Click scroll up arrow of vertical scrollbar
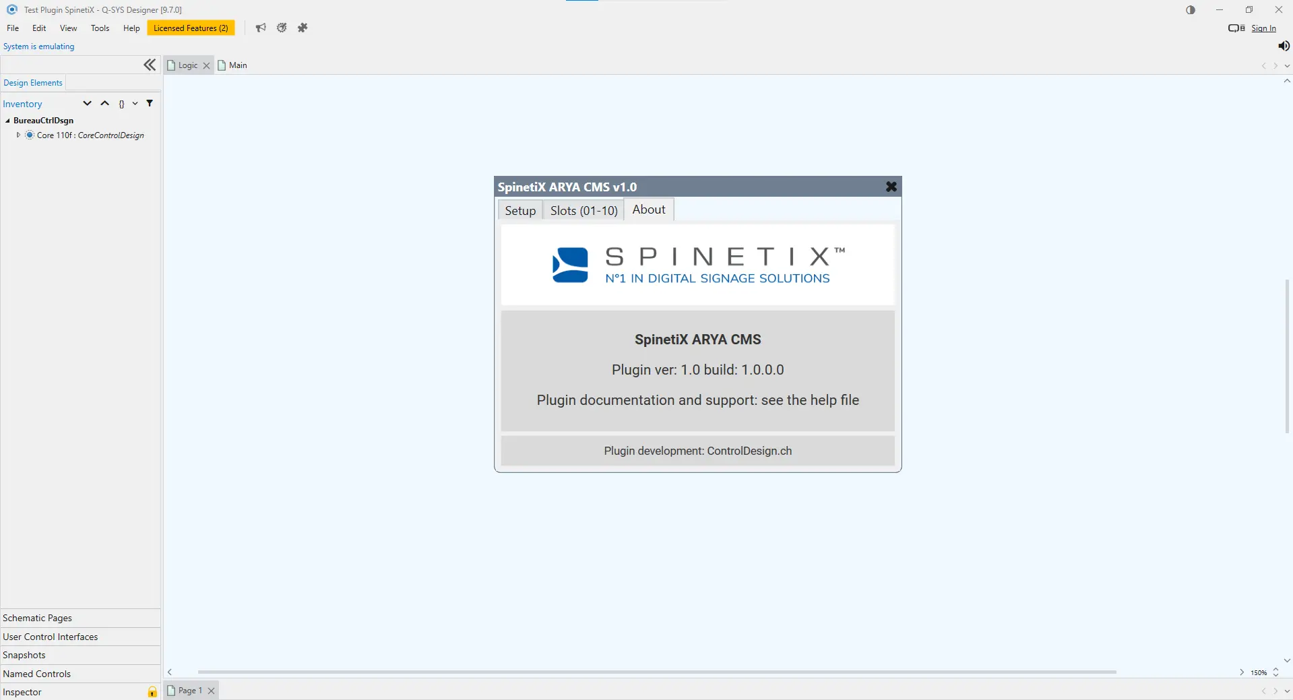 click(x=1287, y=81)
